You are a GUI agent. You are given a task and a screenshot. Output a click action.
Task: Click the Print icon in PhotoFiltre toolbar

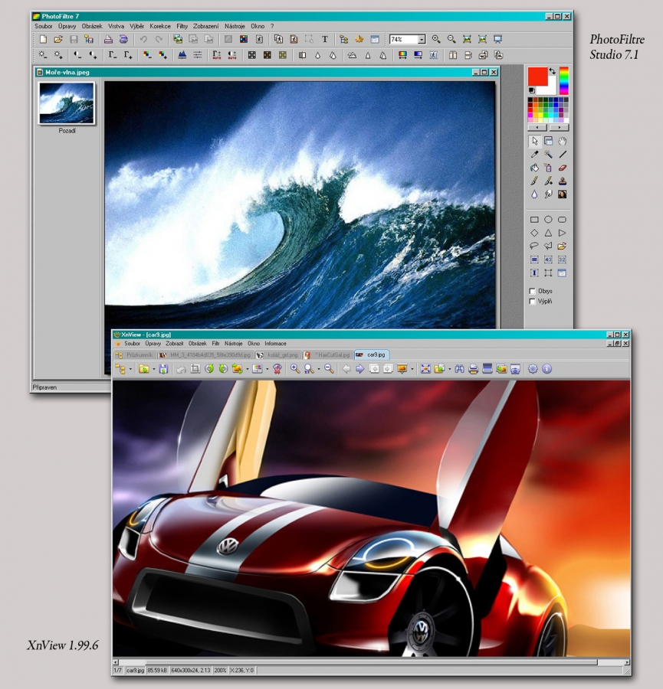pos(108,40)
